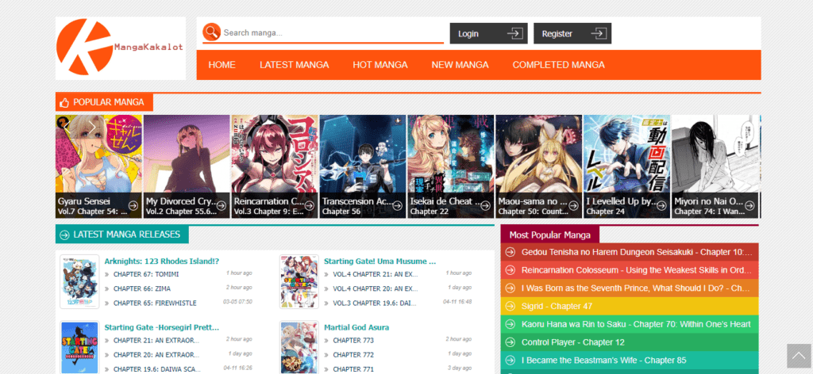Open the COMPLETED MANGA menu item
813x374 pixels.
(558, 65)
